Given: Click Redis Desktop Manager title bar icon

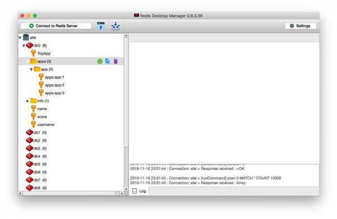Looking at the screenshot, I should pyautogui.click(x=136, y=16).
